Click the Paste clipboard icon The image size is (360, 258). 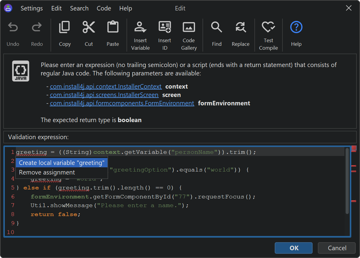click(x=113, y=28)
